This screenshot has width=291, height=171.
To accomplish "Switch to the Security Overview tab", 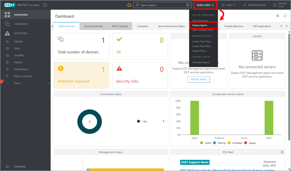I will click(93, 26).
